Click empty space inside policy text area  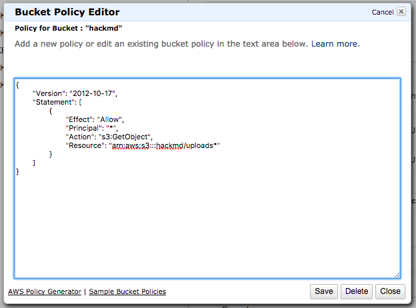point(207,220)
